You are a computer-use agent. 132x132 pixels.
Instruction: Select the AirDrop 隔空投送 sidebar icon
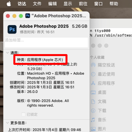pyautogui.click(x=93, y=65)
